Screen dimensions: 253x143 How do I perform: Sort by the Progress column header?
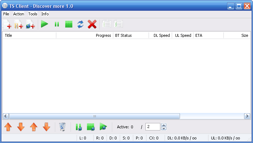click(84, 35)
